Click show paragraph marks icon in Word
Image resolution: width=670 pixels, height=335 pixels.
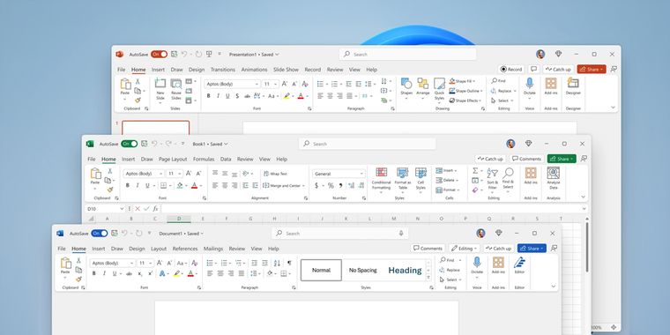[289, 264]
